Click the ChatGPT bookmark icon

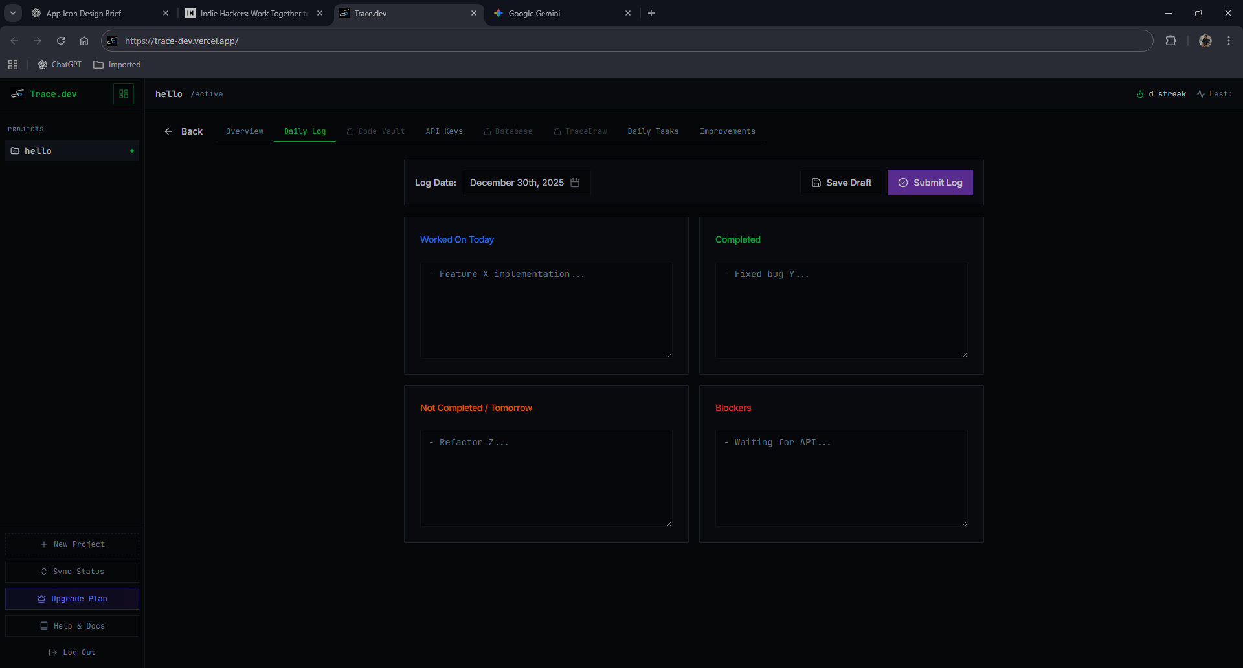[41, 65]
